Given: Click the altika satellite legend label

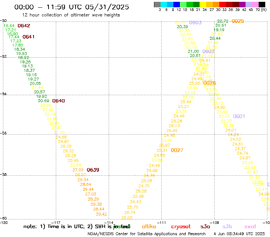Looking at the screenshot, I should tap(149, 226).
